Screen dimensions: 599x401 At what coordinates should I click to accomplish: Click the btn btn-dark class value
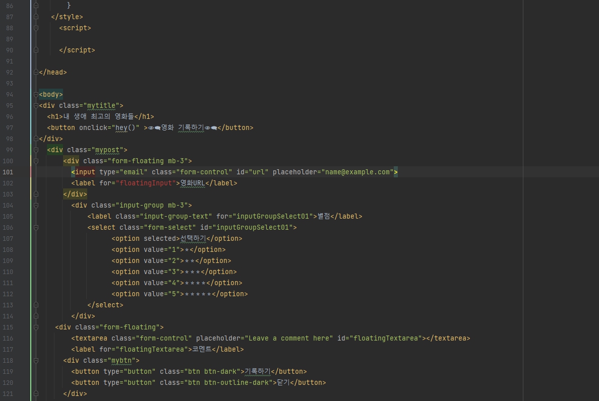tap(212, 372)
